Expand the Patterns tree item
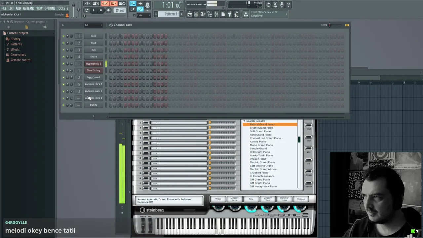The width and height of the screenshot is (423, 238). point(16,44)
